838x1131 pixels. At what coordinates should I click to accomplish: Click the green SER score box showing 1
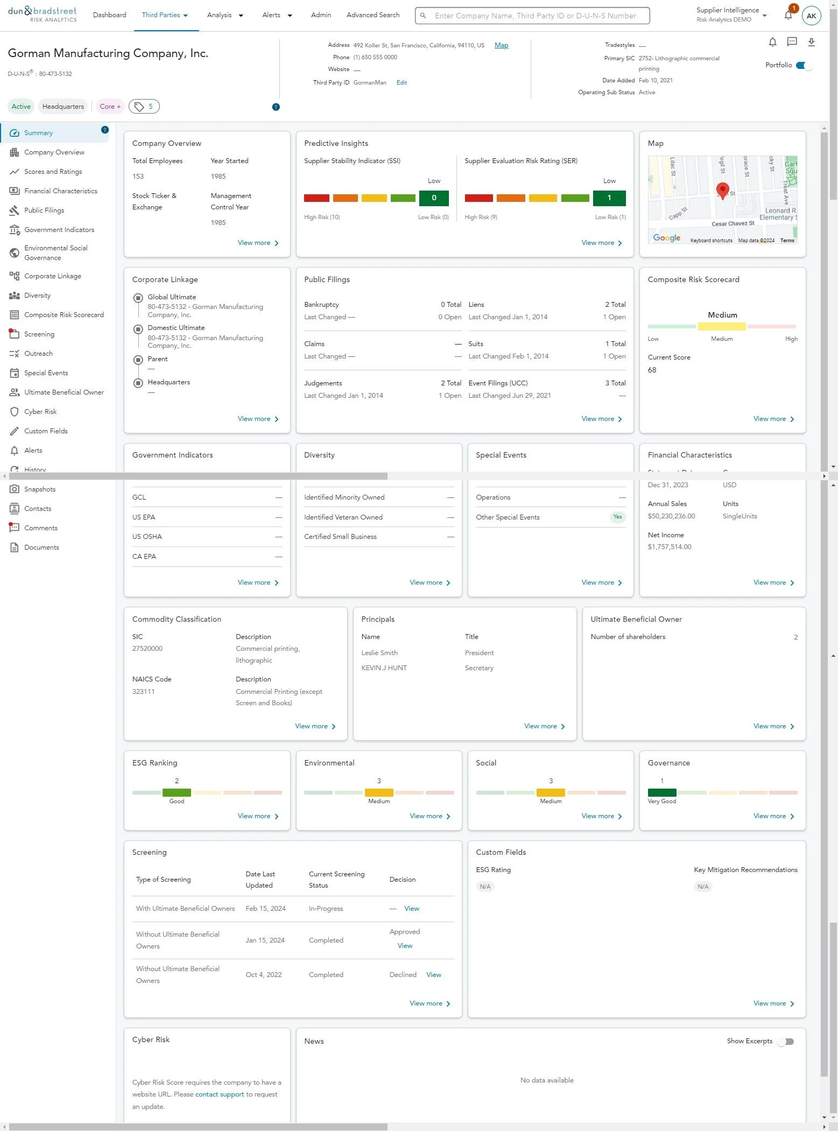click(x=609, y=198)
